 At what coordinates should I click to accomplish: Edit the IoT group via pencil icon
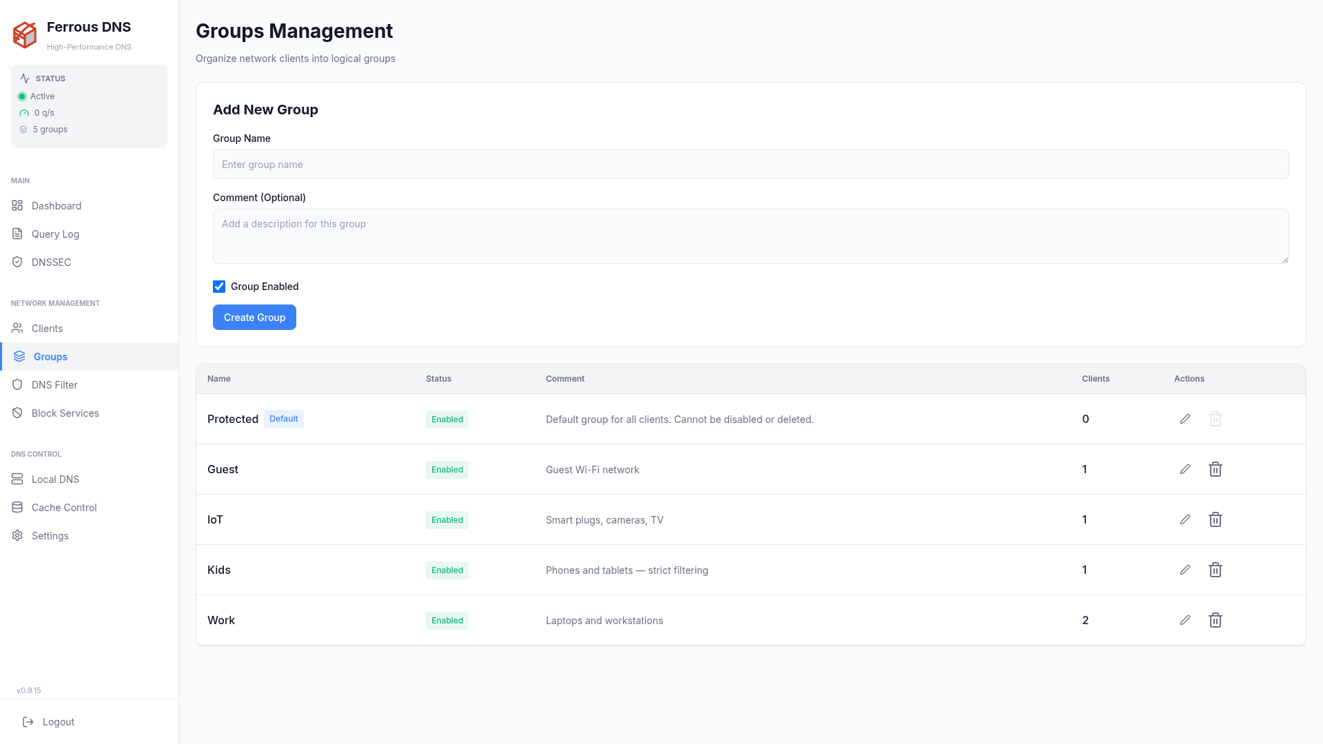(x=1185, y=519)
